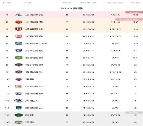Sort by 胜/平/负 column header
143x126 pixels.
(x=88, y=3)
